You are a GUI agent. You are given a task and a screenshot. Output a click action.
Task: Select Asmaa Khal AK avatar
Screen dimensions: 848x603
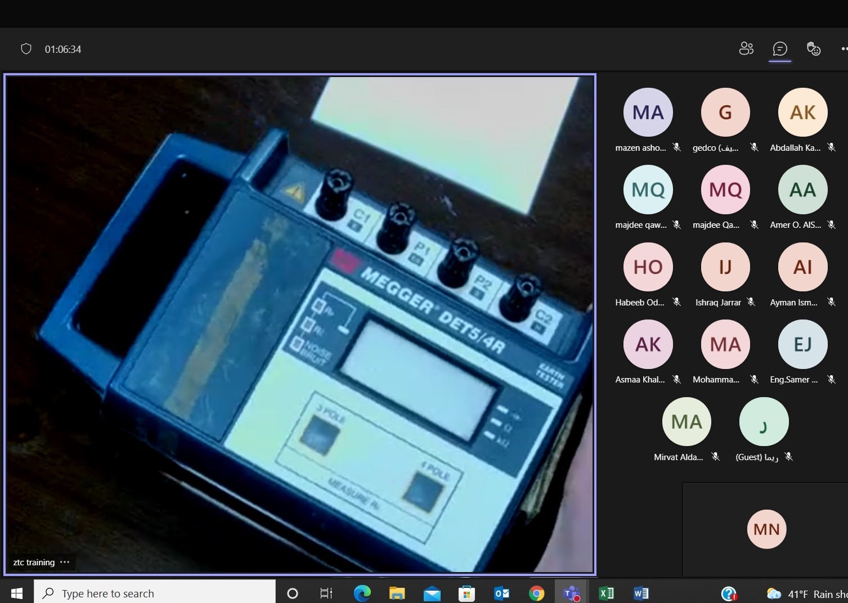tap(648, 344)
